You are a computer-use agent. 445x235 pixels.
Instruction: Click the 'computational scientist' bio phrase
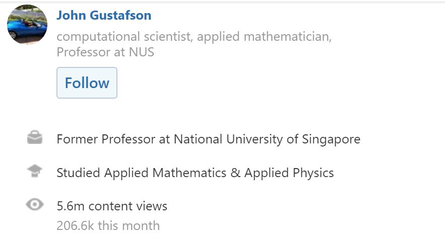(x=123, y=37)
